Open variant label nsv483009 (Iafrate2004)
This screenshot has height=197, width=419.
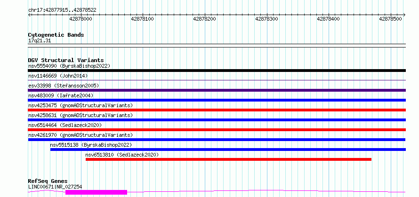61,95
